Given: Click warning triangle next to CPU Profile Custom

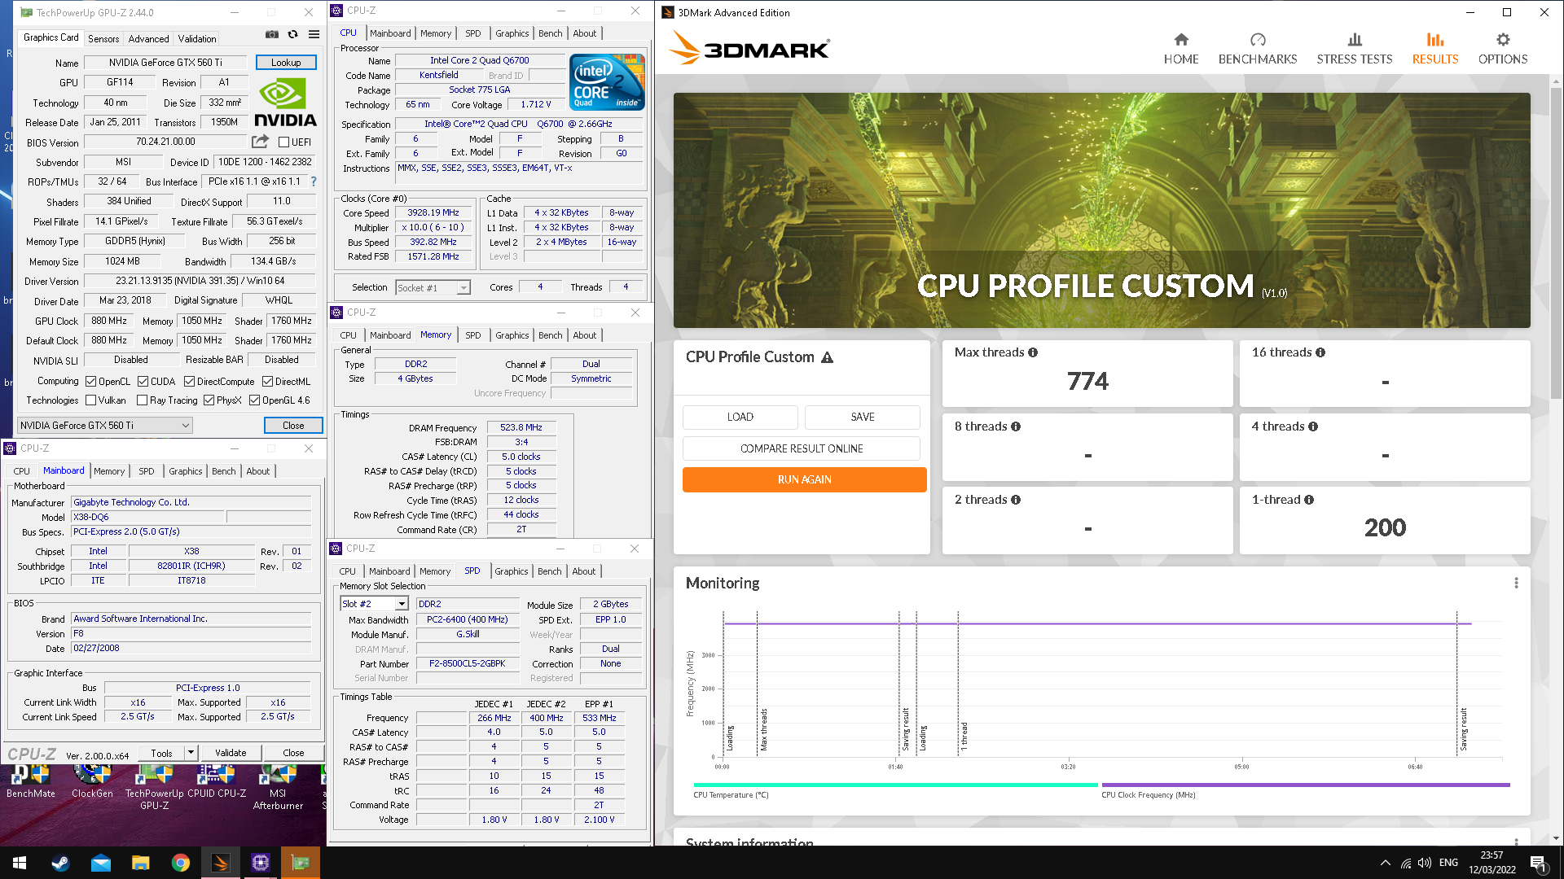Looking at the screenshot, I should (x=827, y=357).
